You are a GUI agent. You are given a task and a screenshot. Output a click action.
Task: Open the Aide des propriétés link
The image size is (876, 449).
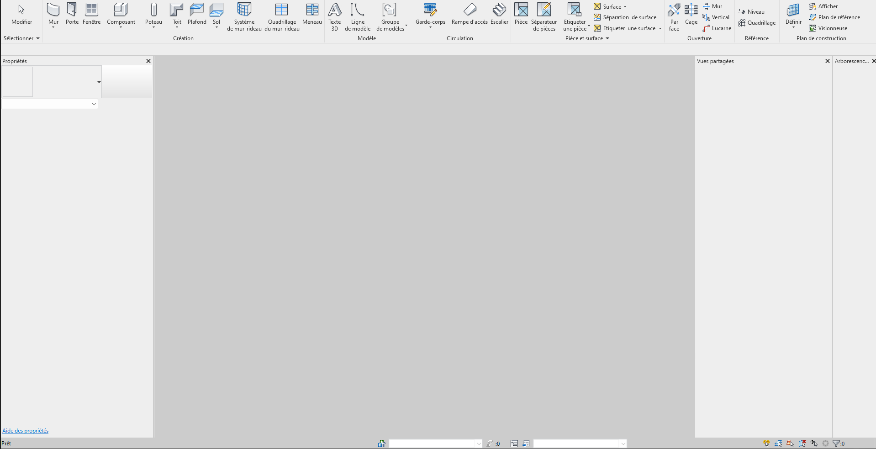tap(25, 430)
